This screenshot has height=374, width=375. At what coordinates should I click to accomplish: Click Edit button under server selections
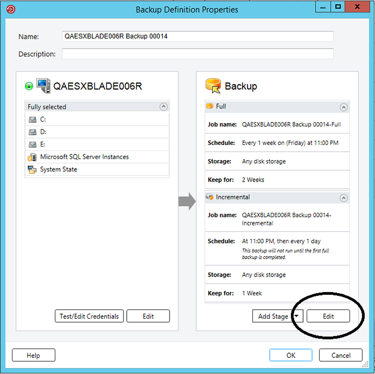point(148,316)
